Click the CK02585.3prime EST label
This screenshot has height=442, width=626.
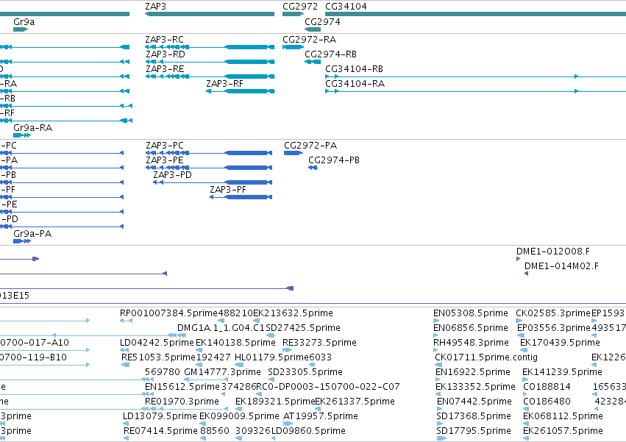click(x=553, y=313)
